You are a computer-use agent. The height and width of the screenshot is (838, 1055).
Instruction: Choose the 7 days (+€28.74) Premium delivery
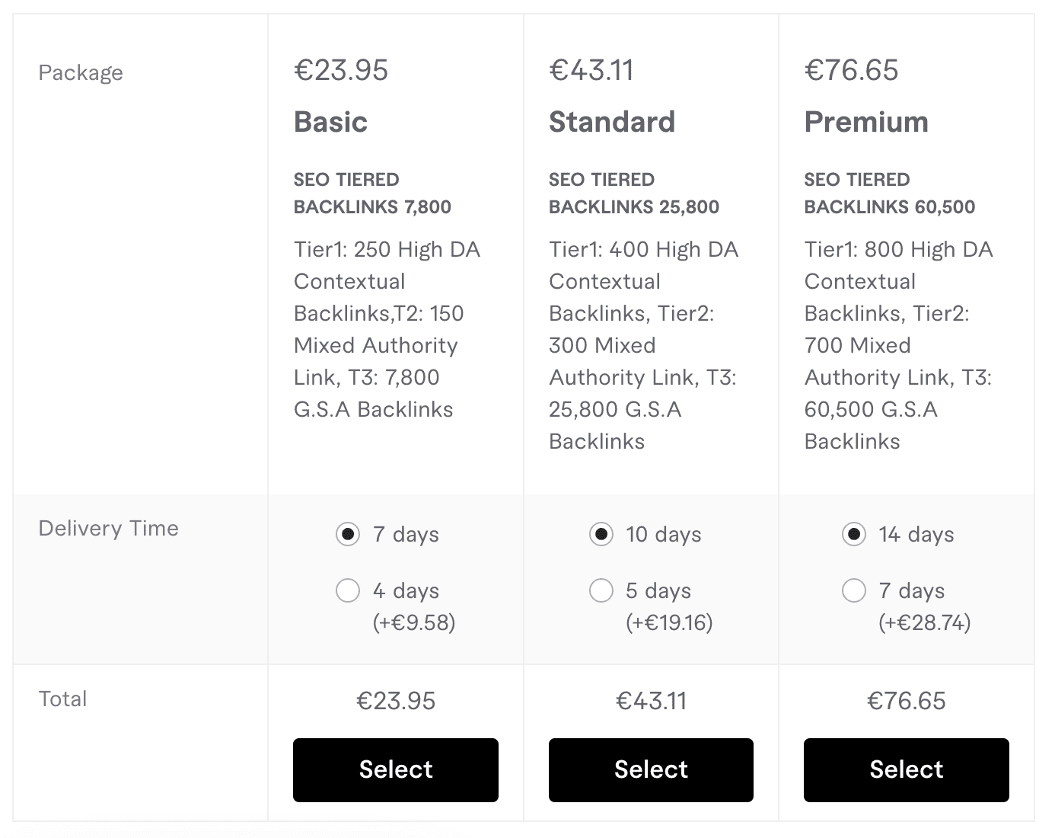point(855,590)
